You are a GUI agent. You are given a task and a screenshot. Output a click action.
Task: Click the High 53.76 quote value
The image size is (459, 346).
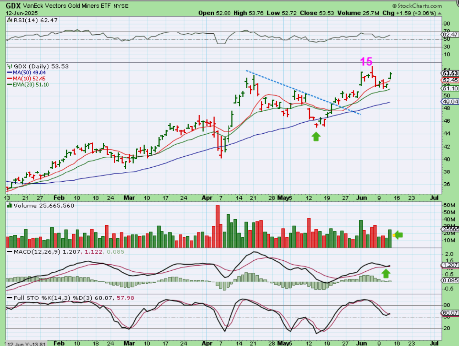[249, 13]
